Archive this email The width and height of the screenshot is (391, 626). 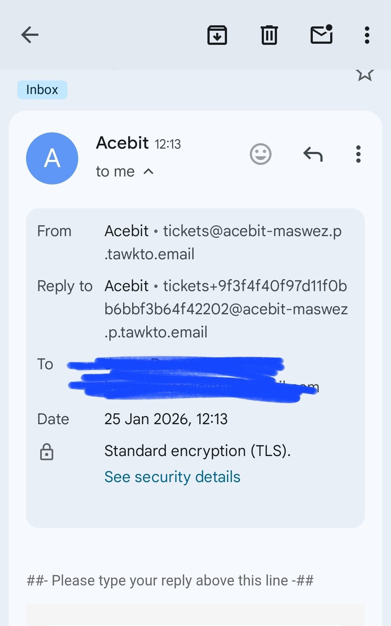coord(217,35)
